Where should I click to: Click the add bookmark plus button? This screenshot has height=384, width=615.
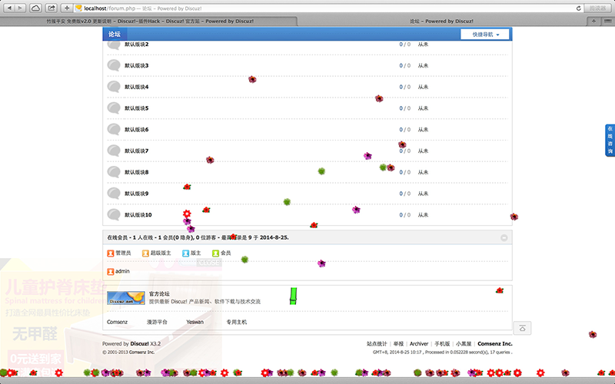(x=67, y=8)
